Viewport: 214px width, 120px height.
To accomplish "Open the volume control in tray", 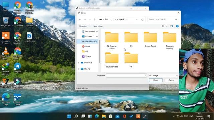I will coord(182,116).
